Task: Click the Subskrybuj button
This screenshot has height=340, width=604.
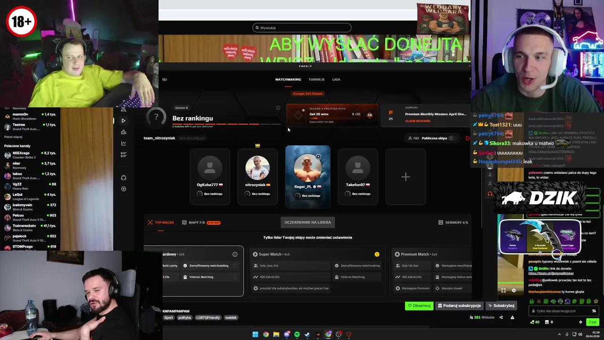Action: (501, 306)
